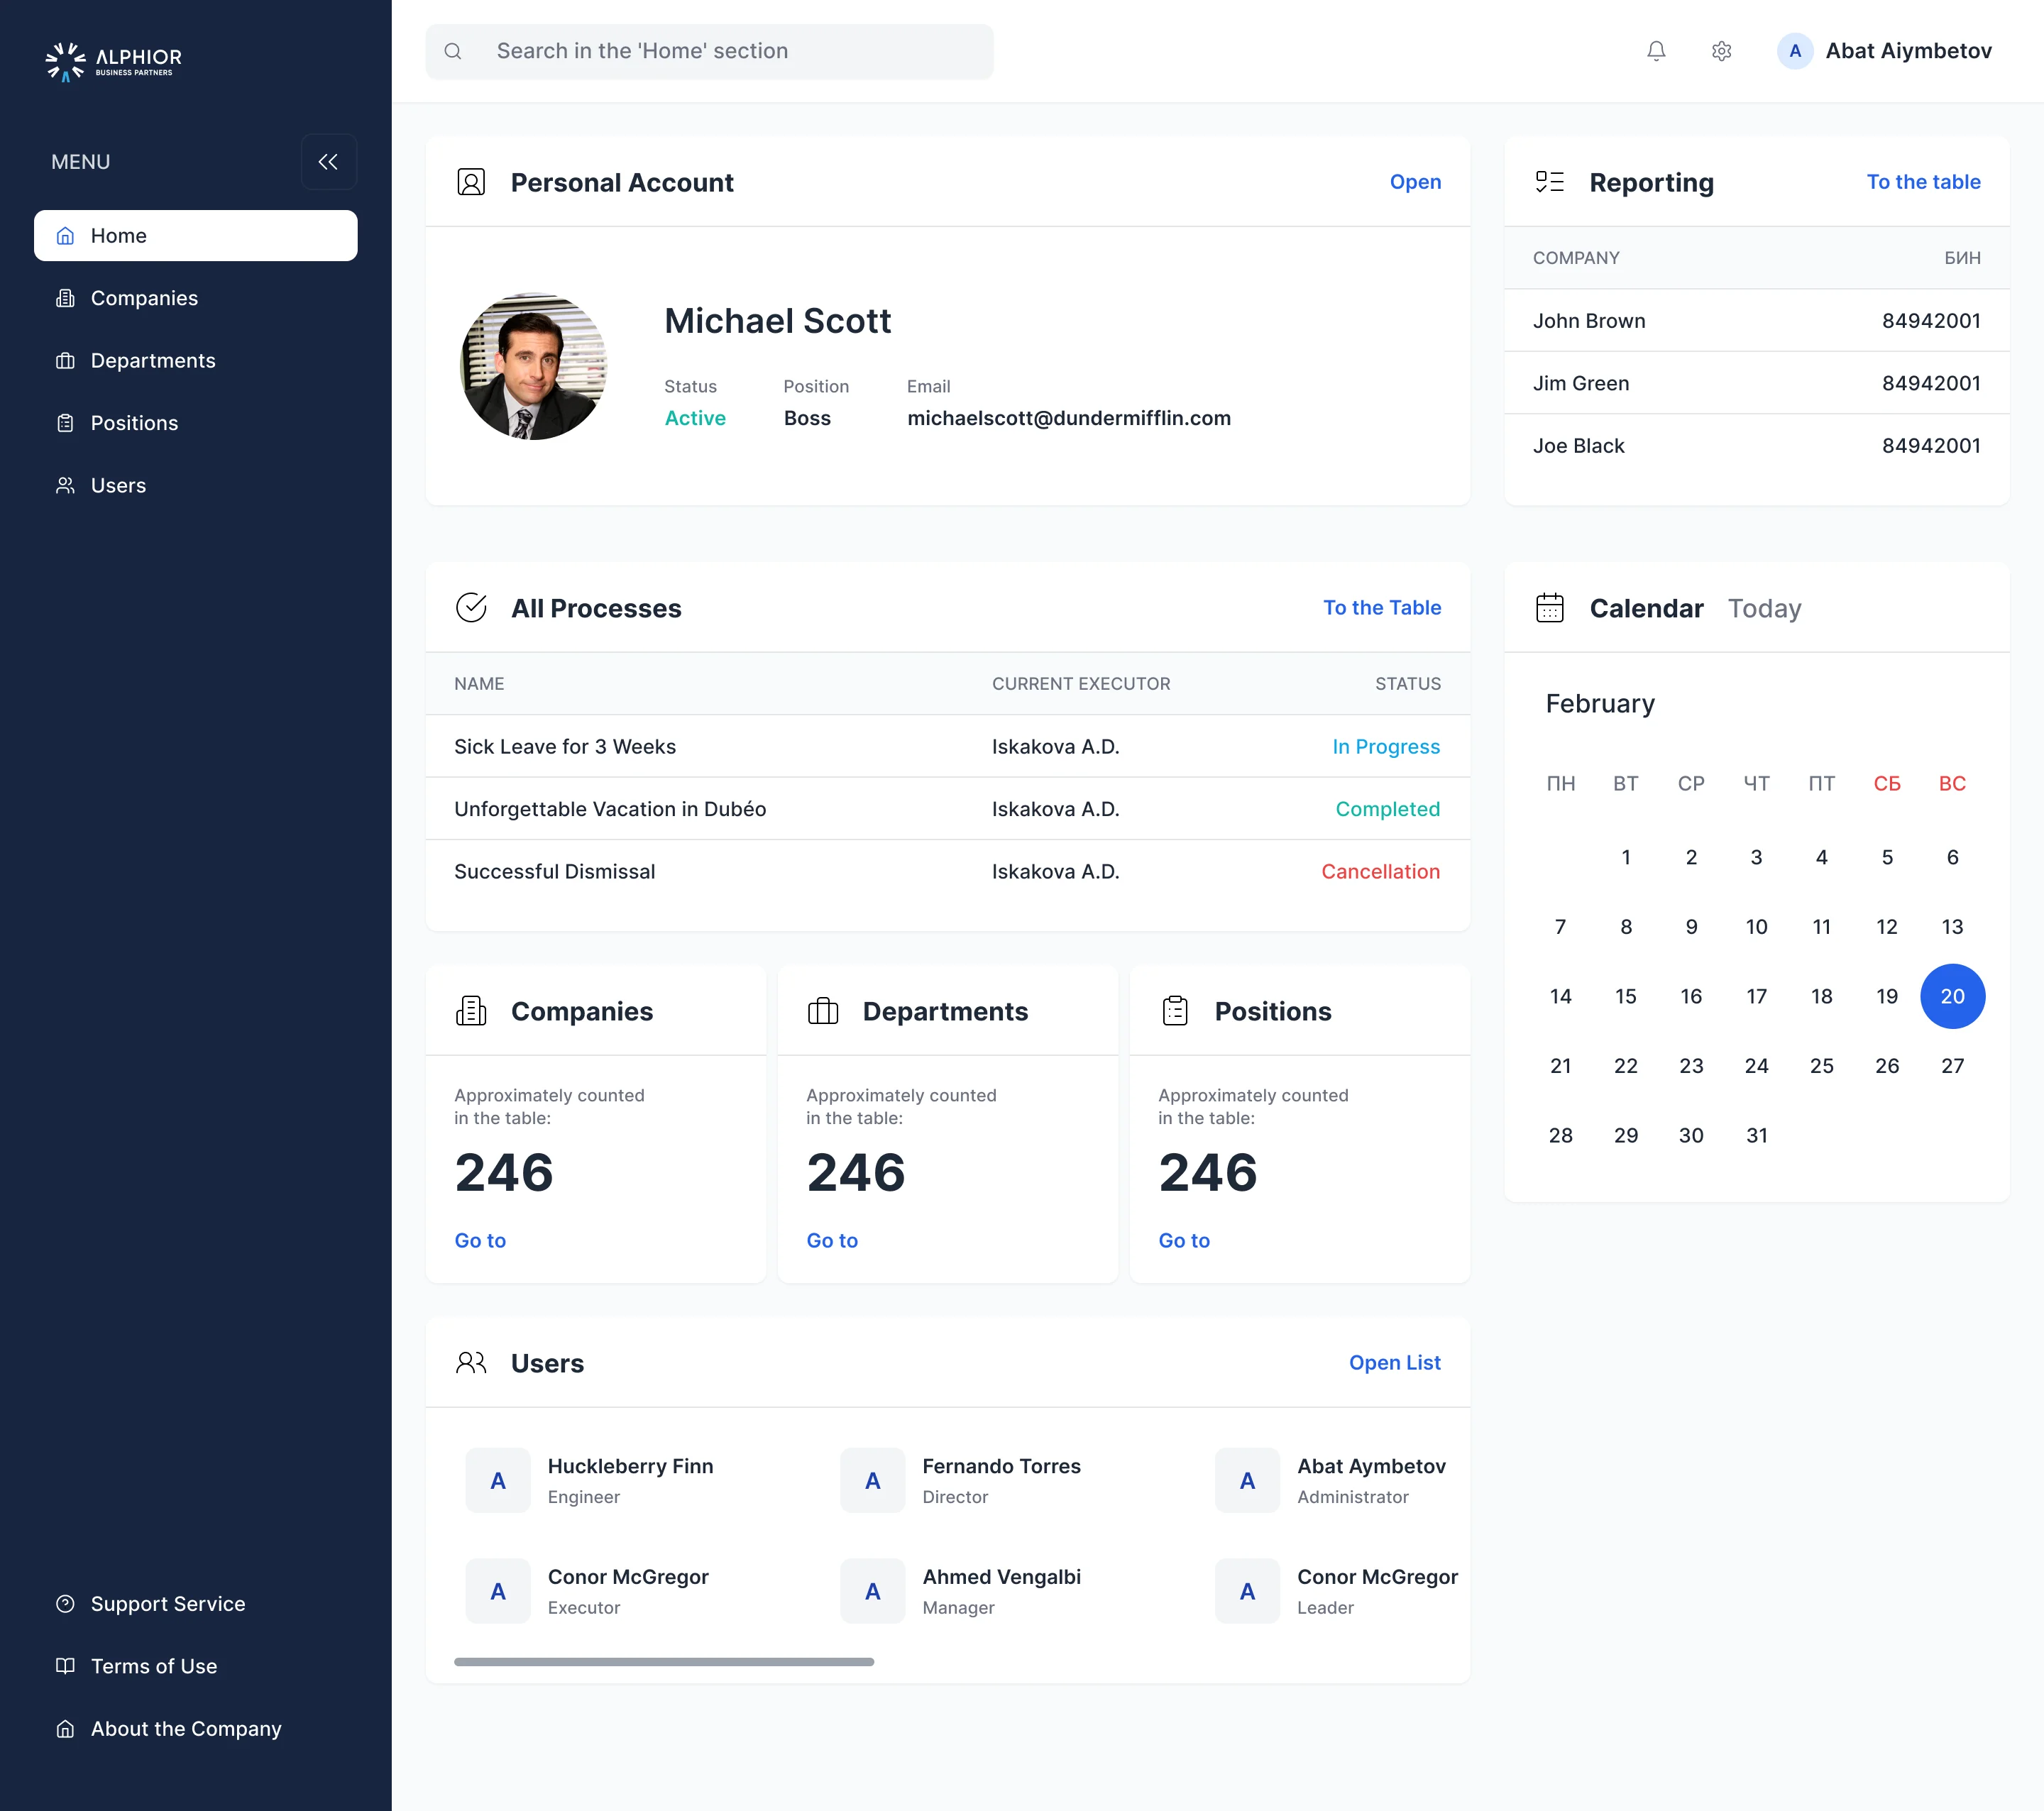Click the 'Home' section search field
Viewport: 2044px width, 1811px height.
(x=710, y=51)
